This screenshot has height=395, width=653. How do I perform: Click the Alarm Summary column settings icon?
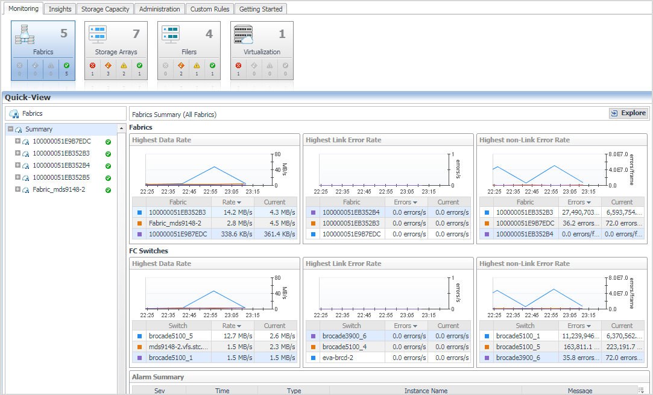(642, 391)
